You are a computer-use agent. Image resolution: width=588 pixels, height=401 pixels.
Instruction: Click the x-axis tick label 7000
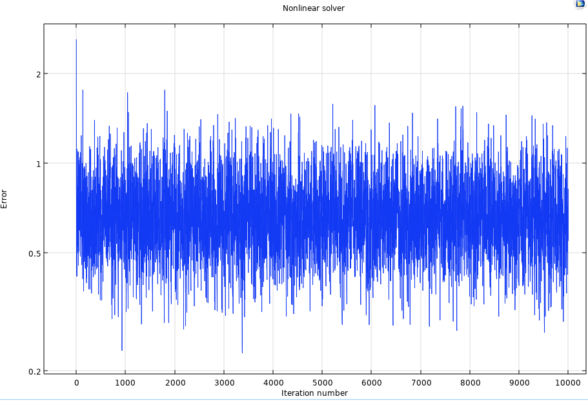click(x=420, y=383)
